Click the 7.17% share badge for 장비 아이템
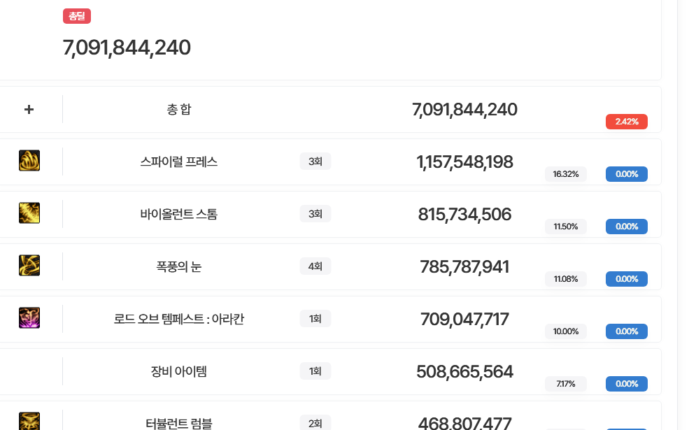Image resolution: width=696 pixels, height=430 pixels. point(566,384)
